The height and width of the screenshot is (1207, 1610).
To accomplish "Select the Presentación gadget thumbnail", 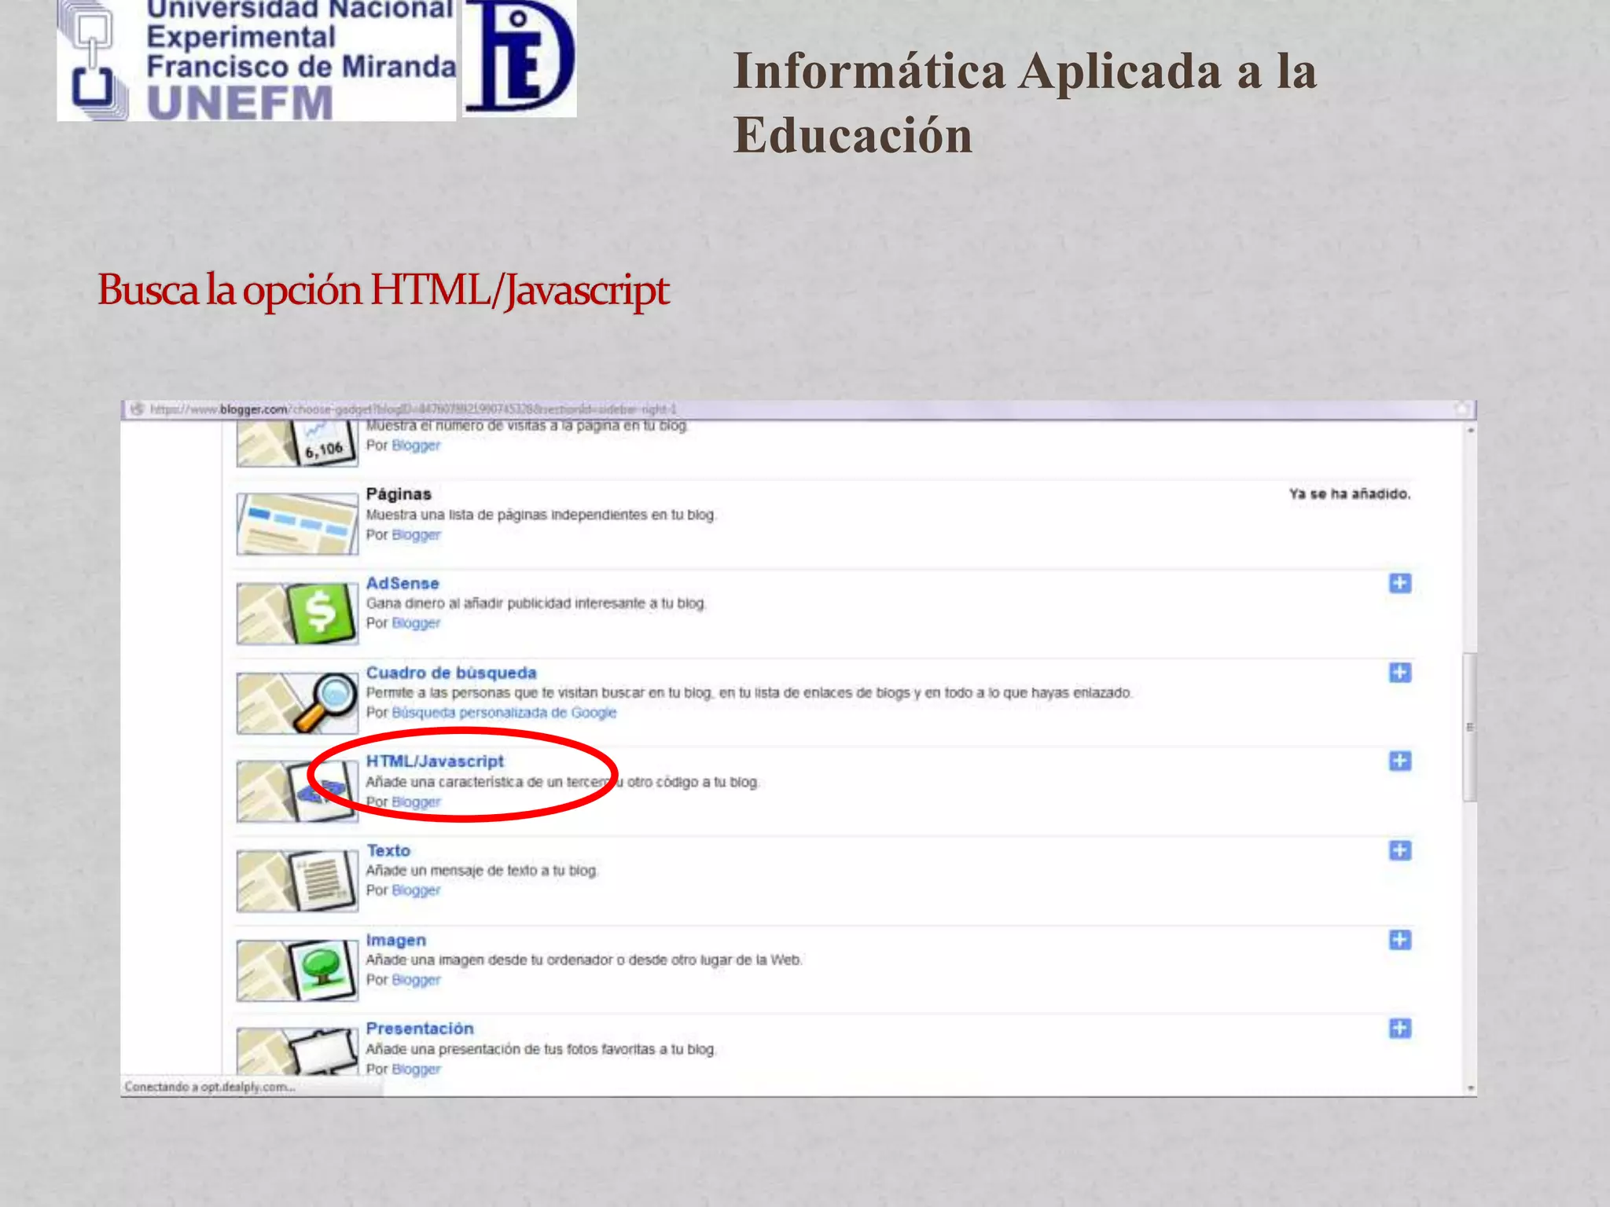I will click(297, 1051).
